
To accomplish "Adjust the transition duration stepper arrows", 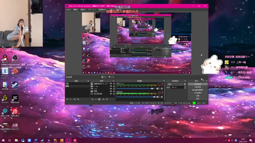I will 185,87.
